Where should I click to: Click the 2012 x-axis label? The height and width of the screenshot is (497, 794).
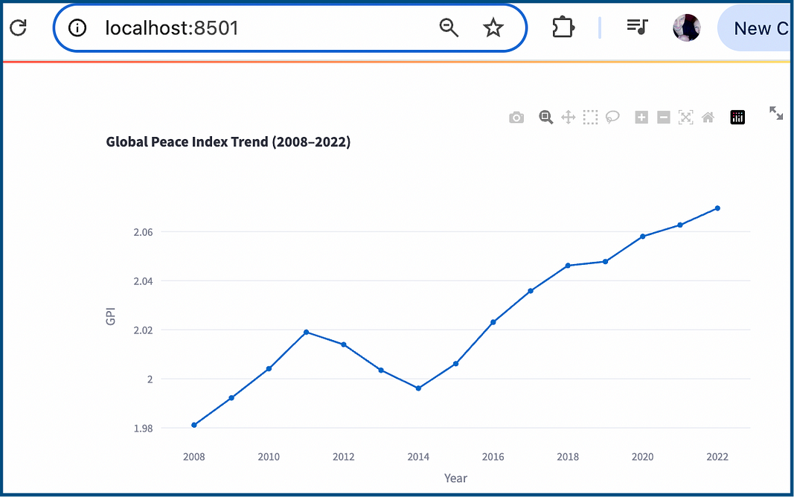click(x=343, y=457)
